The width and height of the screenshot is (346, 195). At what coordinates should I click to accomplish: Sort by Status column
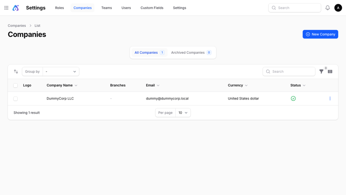tap(298, 85)
